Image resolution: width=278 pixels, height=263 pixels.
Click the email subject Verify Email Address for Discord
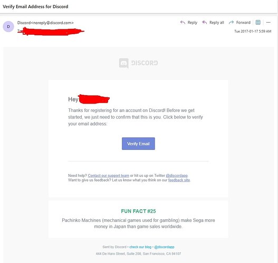pyautogui.click(x=35, y=6)
